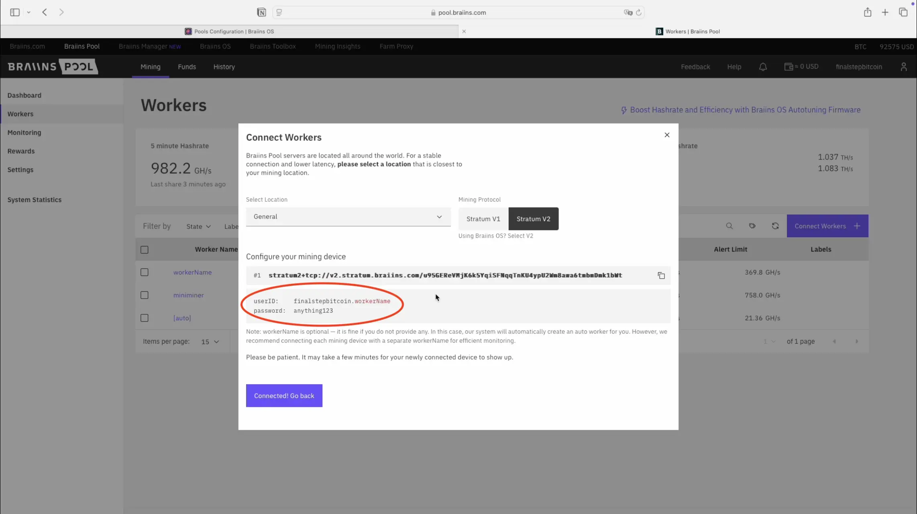
Task: Click the wallet balance icon
Action: 788,67
